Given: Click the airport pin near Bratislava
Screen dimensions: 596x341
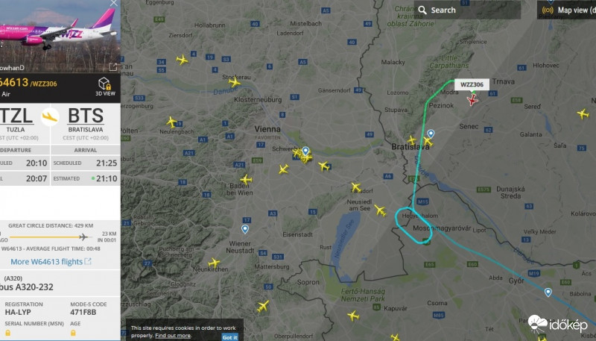Looking at the screenshot, I should tap(431, 134).
